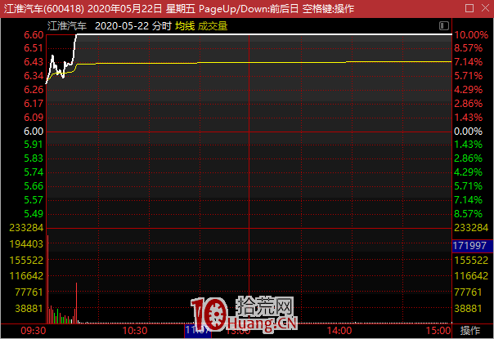Click the right 7.14% red percentage label
This screenshot has height=339, width=494.
click(x=468, y=62)
